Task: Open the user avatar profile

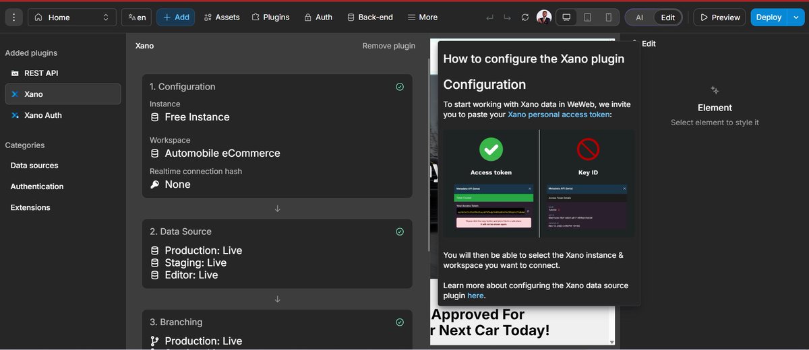Action: [x=544, y=17]
